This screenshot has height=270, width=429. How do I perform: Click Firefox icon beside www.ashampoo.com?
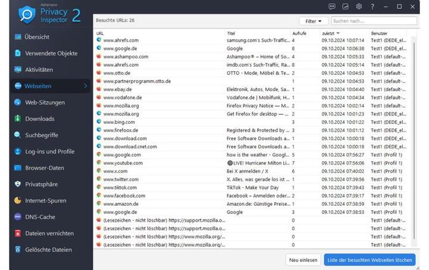coord(99,56)
